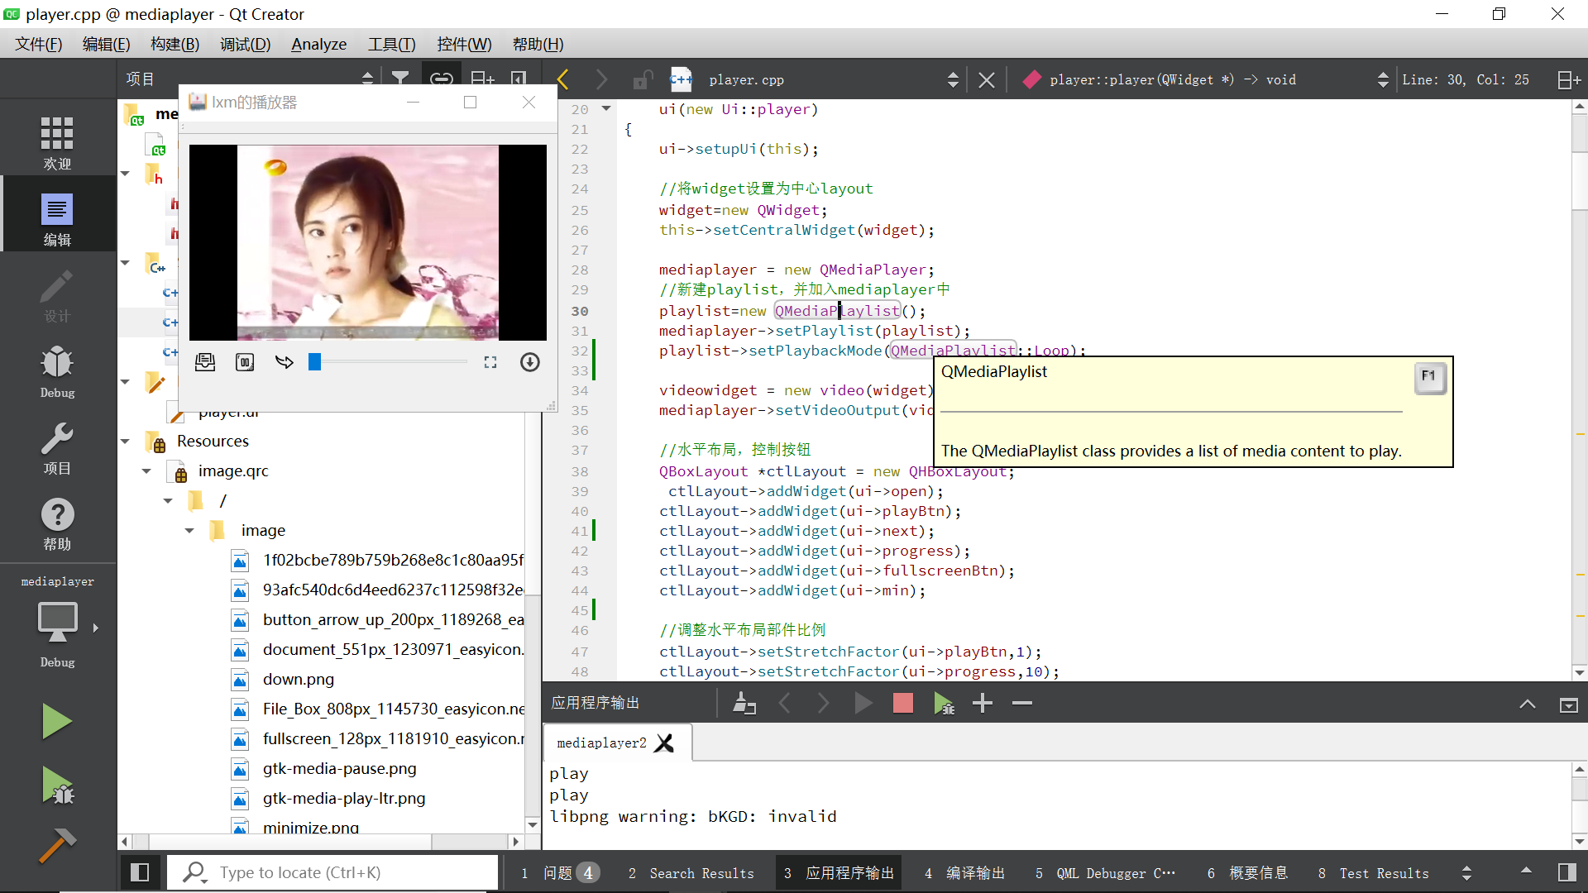This screenshot has width=1588, height=893.
Task: Open the Analyze menu
Action: click(x=318, y=45)
